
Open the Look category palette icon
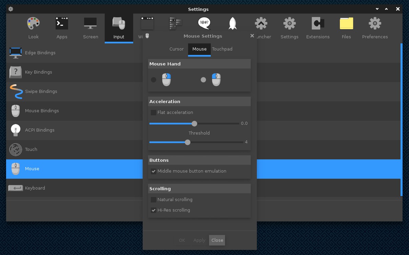pos(33,23)
